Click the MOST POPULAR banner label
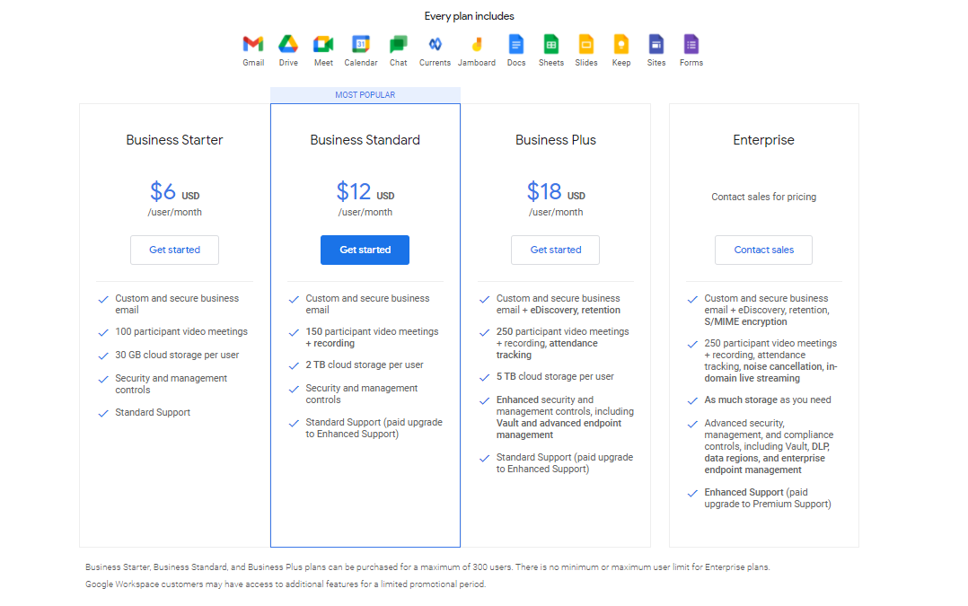The width and height of the screenshot is (968, 606). pos(365,95)
